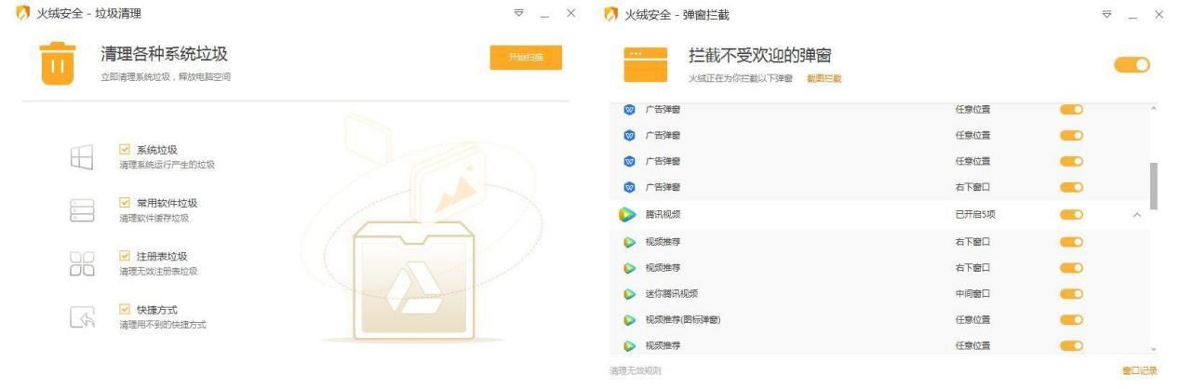Minimize the 垃圾清理 window

click(x=545, y=14)
